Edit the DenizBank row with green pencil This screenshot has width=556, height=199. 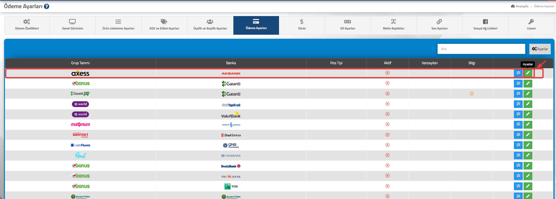tap(528, 166)
